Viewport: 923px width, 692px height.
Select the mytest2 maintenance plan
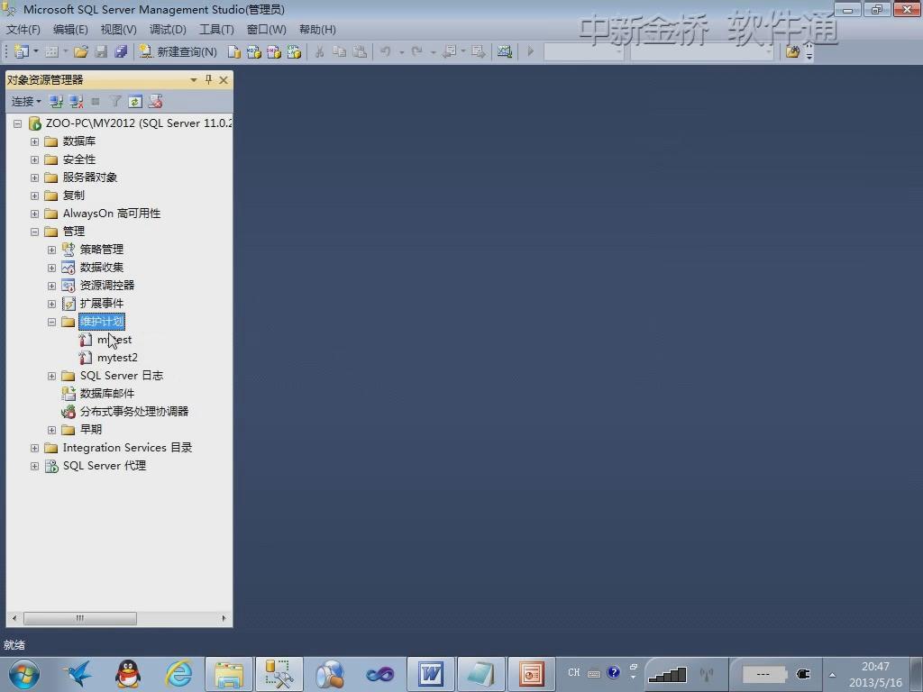tap(117, 358)
